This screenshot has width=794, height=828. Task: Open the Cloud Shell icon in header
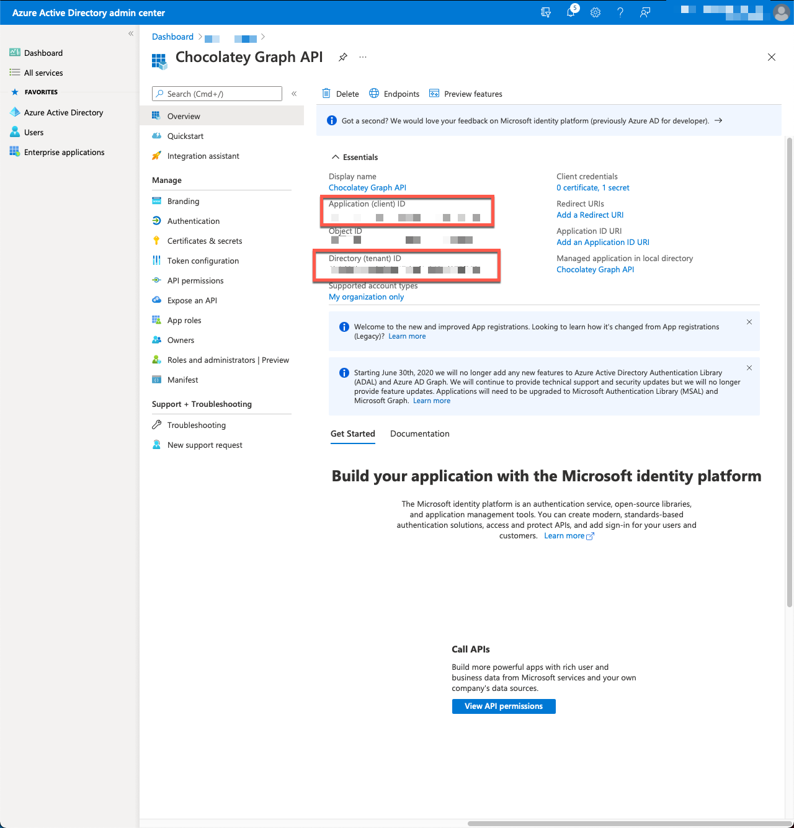click(546, 12)
